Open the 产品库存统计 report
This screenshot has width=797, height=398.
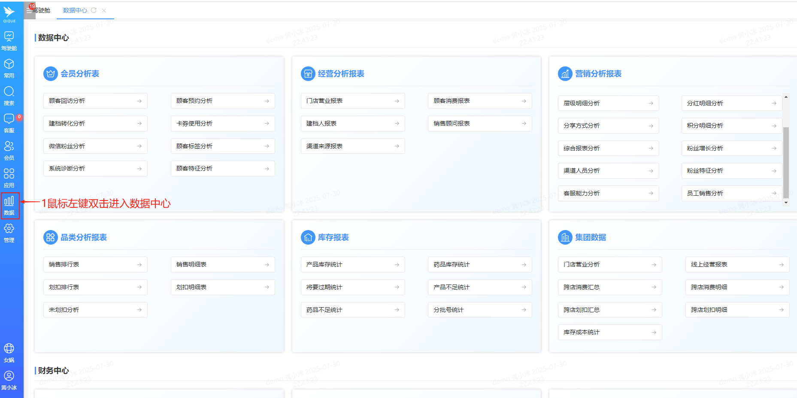click(x=352, y=264)
